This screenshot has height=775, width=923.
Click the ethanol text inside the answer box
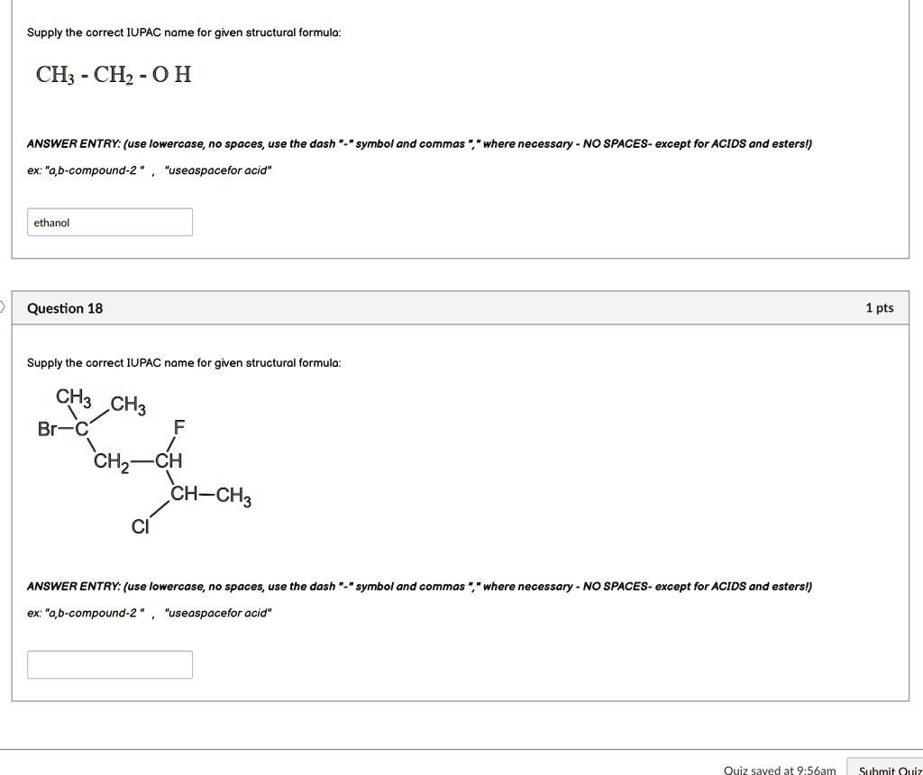point(51,222)
